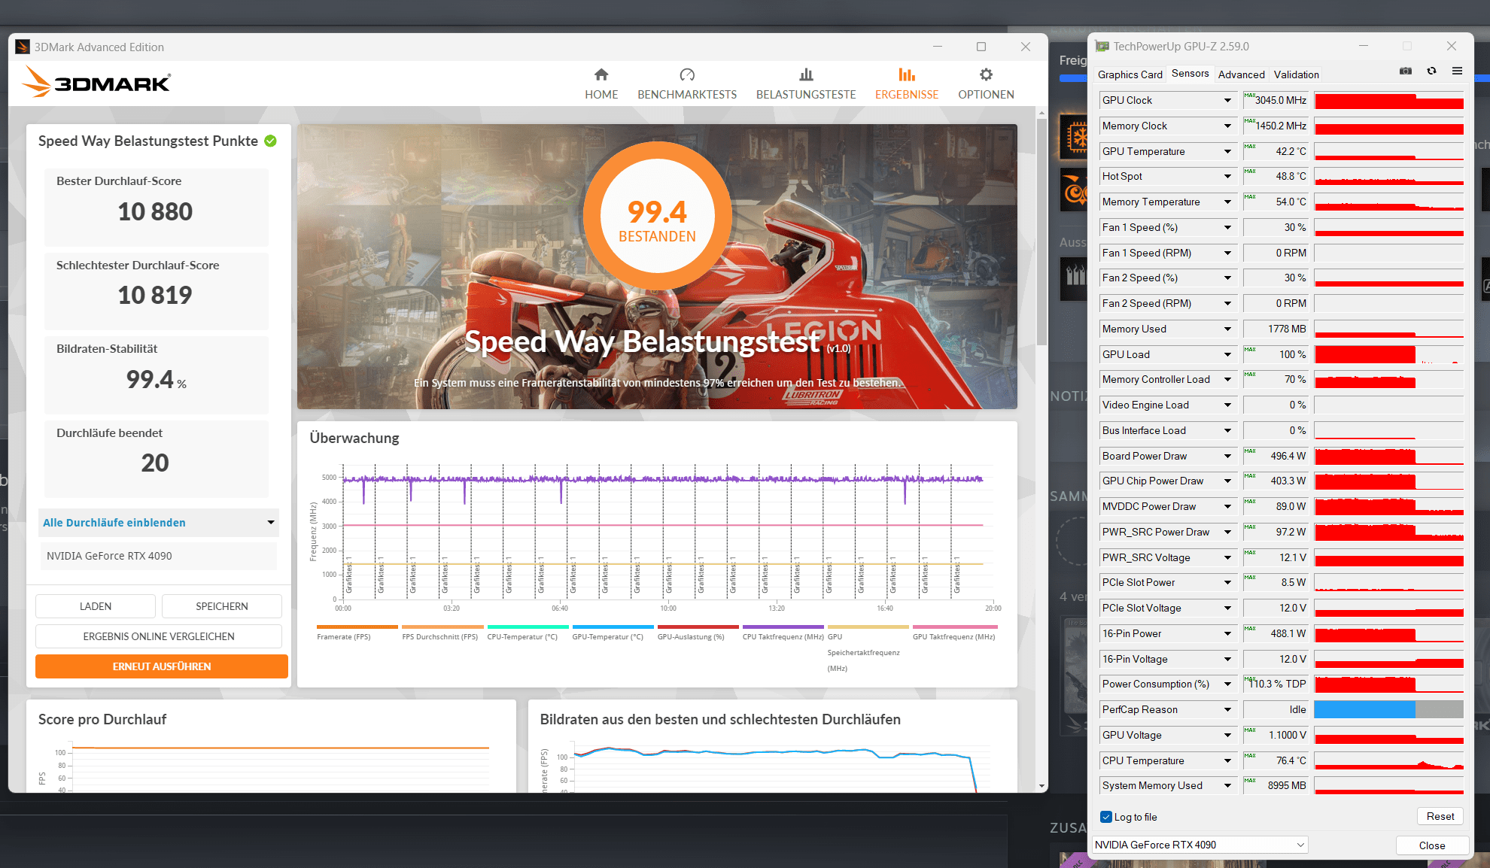Click the Optionen gear icon
1490x868 pixels.
point(986,74)
